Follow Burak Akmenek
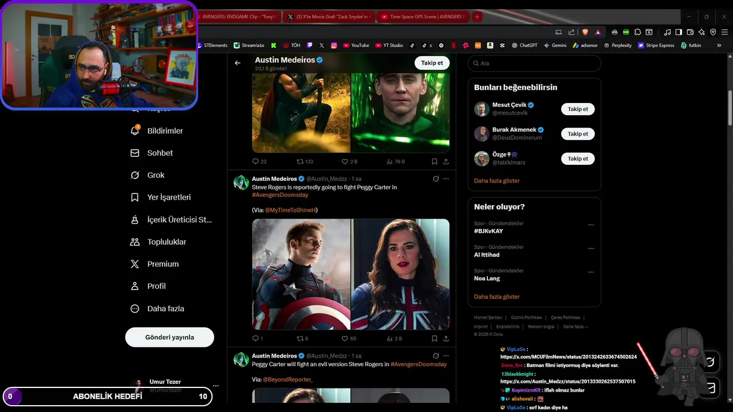Viewport: 733px width, 412px height. 578,134
